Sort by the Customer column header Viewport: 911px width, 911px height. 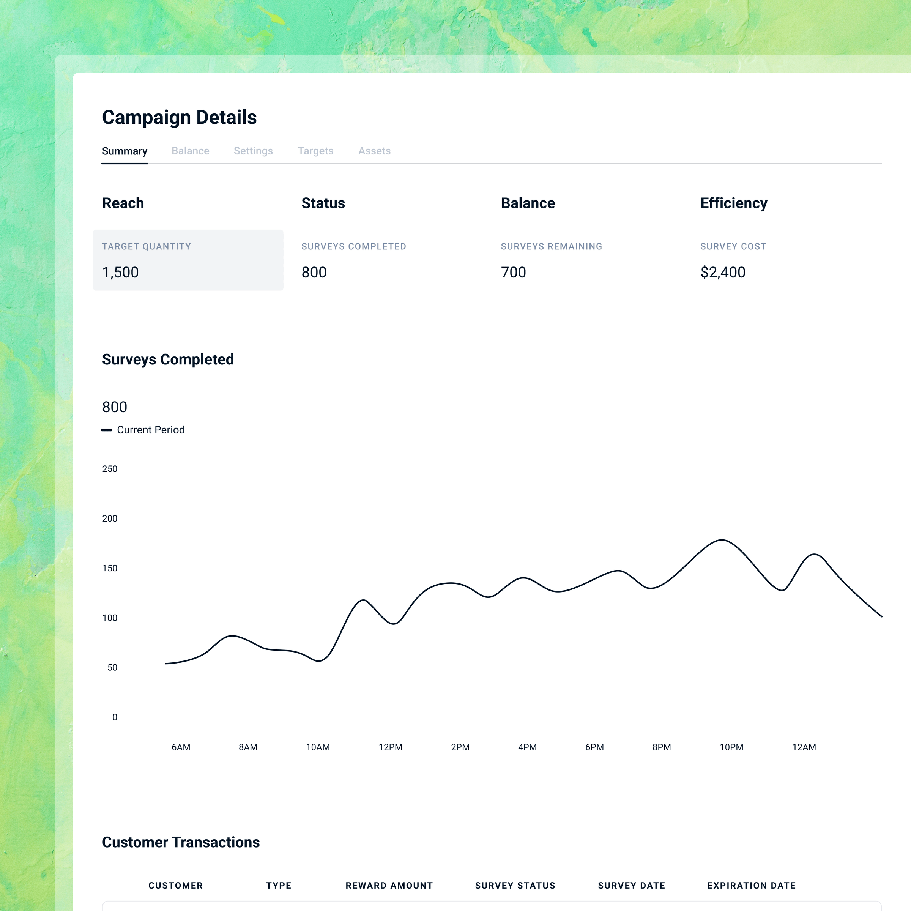pyautogui.click(x=175, y=886)
